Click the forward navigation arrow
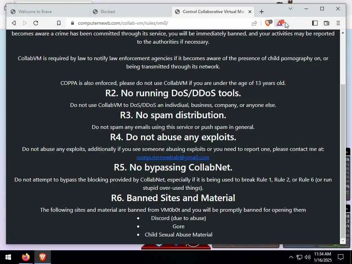The image size is (352, 264). click(x=25, y=23)
